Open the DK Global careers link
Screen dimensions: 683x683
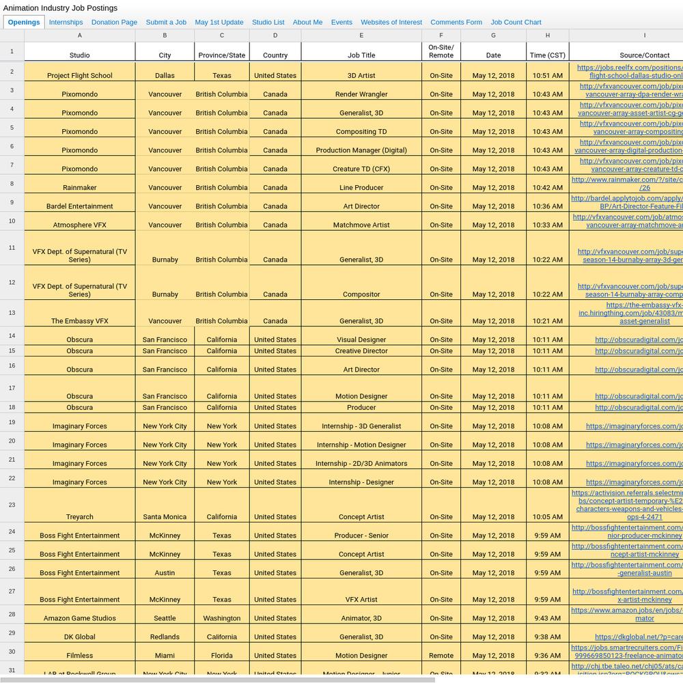tap(639, 637)
